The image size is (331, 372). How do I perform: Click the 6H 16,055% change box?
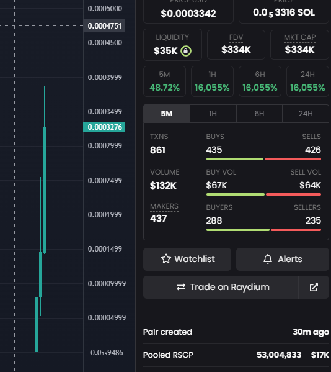(x=260, y=81)
